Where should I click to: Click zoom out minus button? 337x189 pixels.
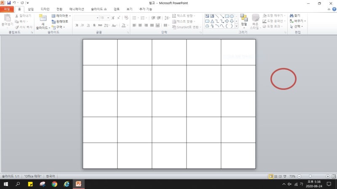299,176
